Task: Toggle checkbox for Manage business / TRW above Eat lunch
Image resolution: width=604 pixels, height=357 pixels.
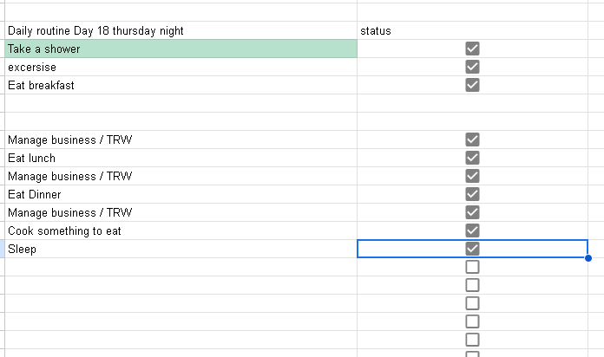Action: tap(473, 140)
